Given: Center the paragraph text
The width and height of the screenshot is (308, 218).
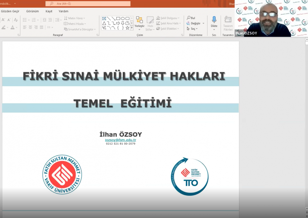Looking at the screenshot, I should (x=30, y=27).
